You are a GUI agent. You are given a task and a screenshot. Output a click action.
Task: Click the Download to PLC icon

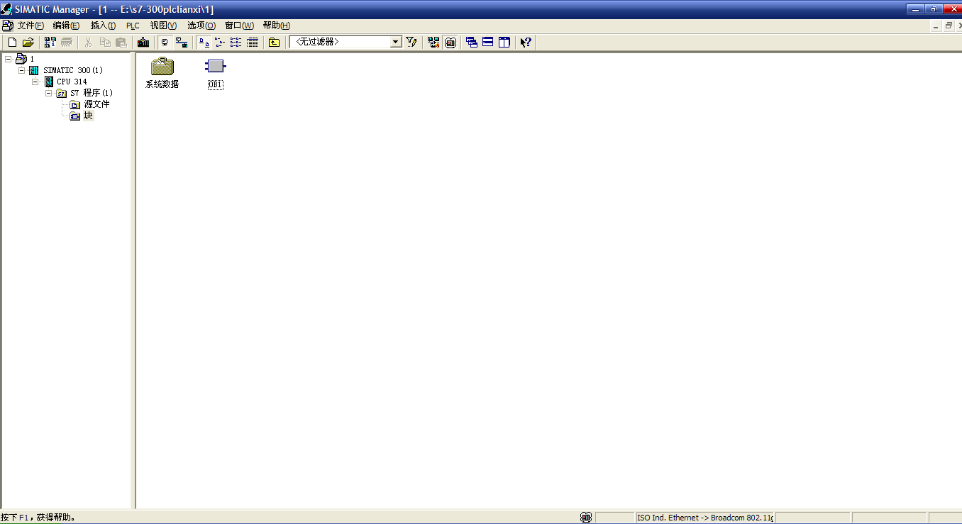click(143, 43)
